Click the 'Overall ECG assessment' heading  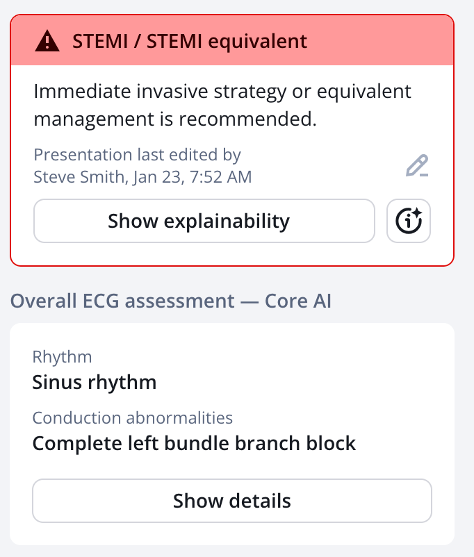click(122, 301)
